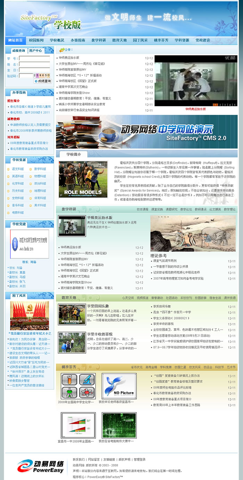Click the folder icon beside 数学科组
243x480 pixels.
[x=31, y=169]
